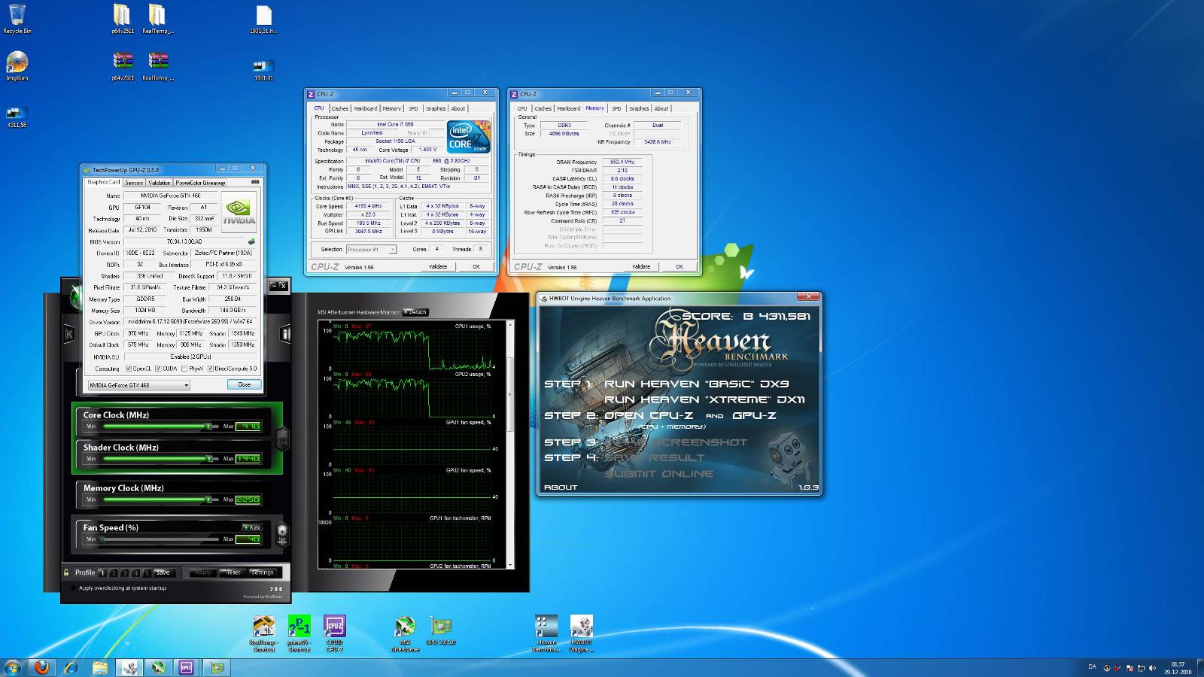Click the GPU-Z screenshot camera icon

pos(255,182)
